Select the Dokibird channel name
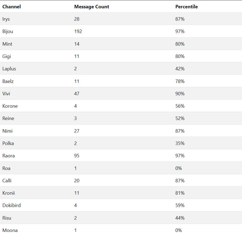Viewport: 242px width, 236px height. click(x=12, y=205)
